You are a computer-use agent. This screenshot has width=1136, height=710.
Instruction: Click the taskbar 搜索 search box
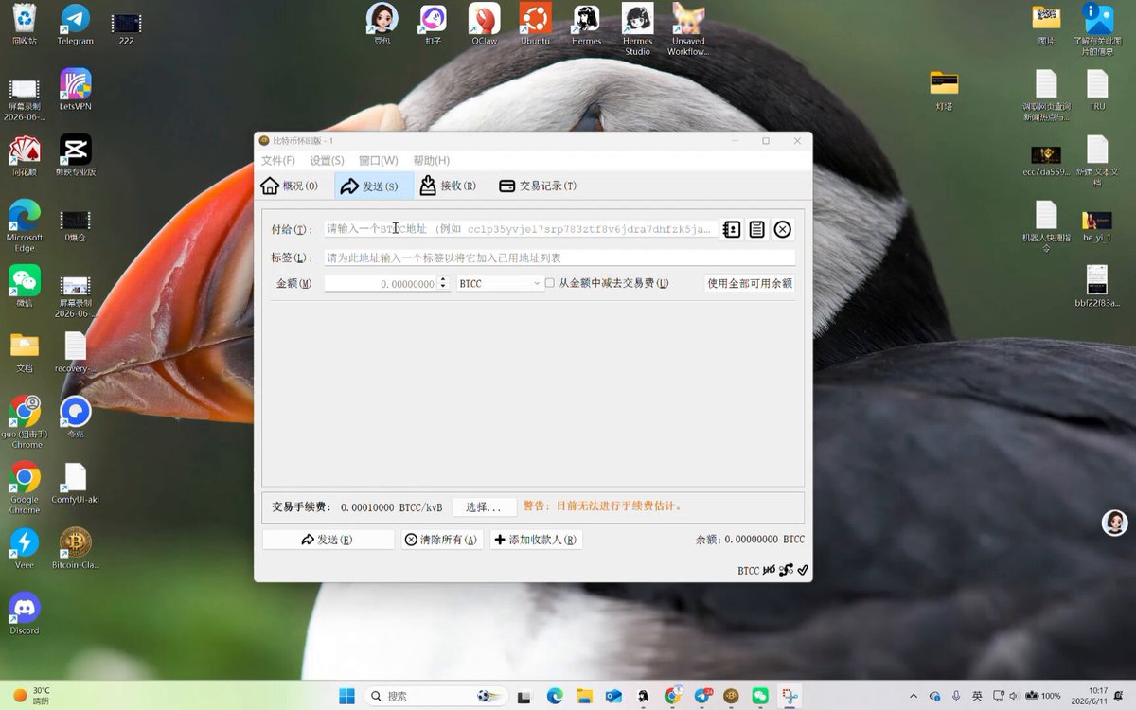[x=436, y=696]
